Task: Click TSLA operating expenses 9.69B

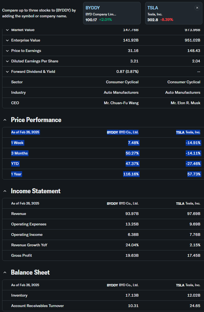Action: (x=195, y=224)
